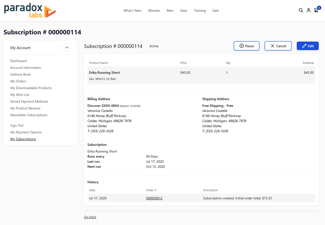Open order 000000612 link
This screenshot has height=225, width=325.
[154, 198]
